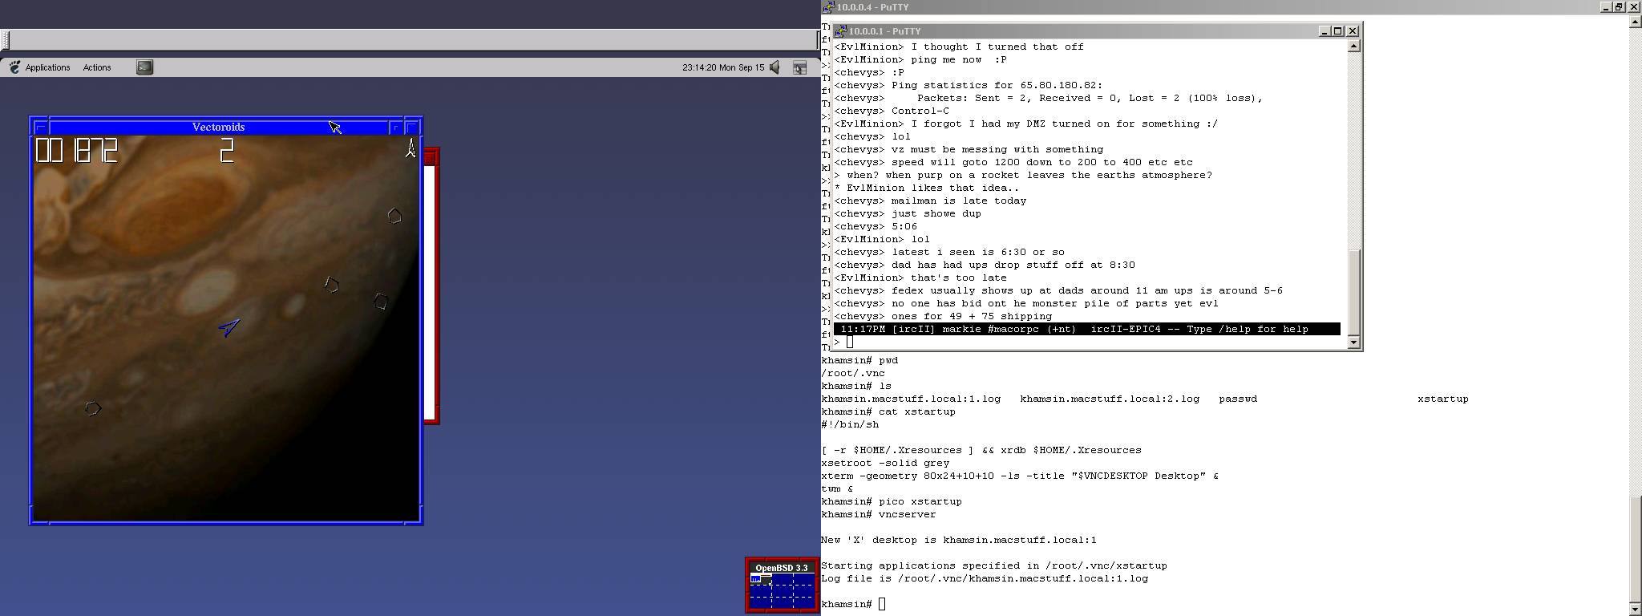The width and height of the screenshot is (1642, 616).
Task: Click the remaining-lives ship icon in Vectoroids
Action: (x=410, y=148)
